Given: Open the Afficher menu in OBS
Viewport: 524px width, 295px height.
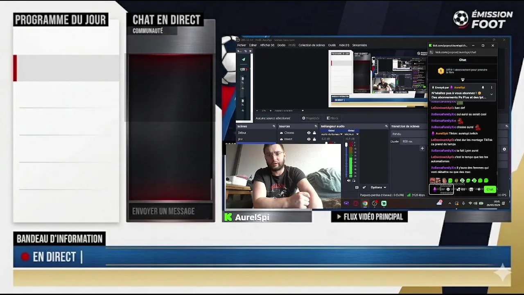Looking at the screenshot, I should click(x=267, y=45).
